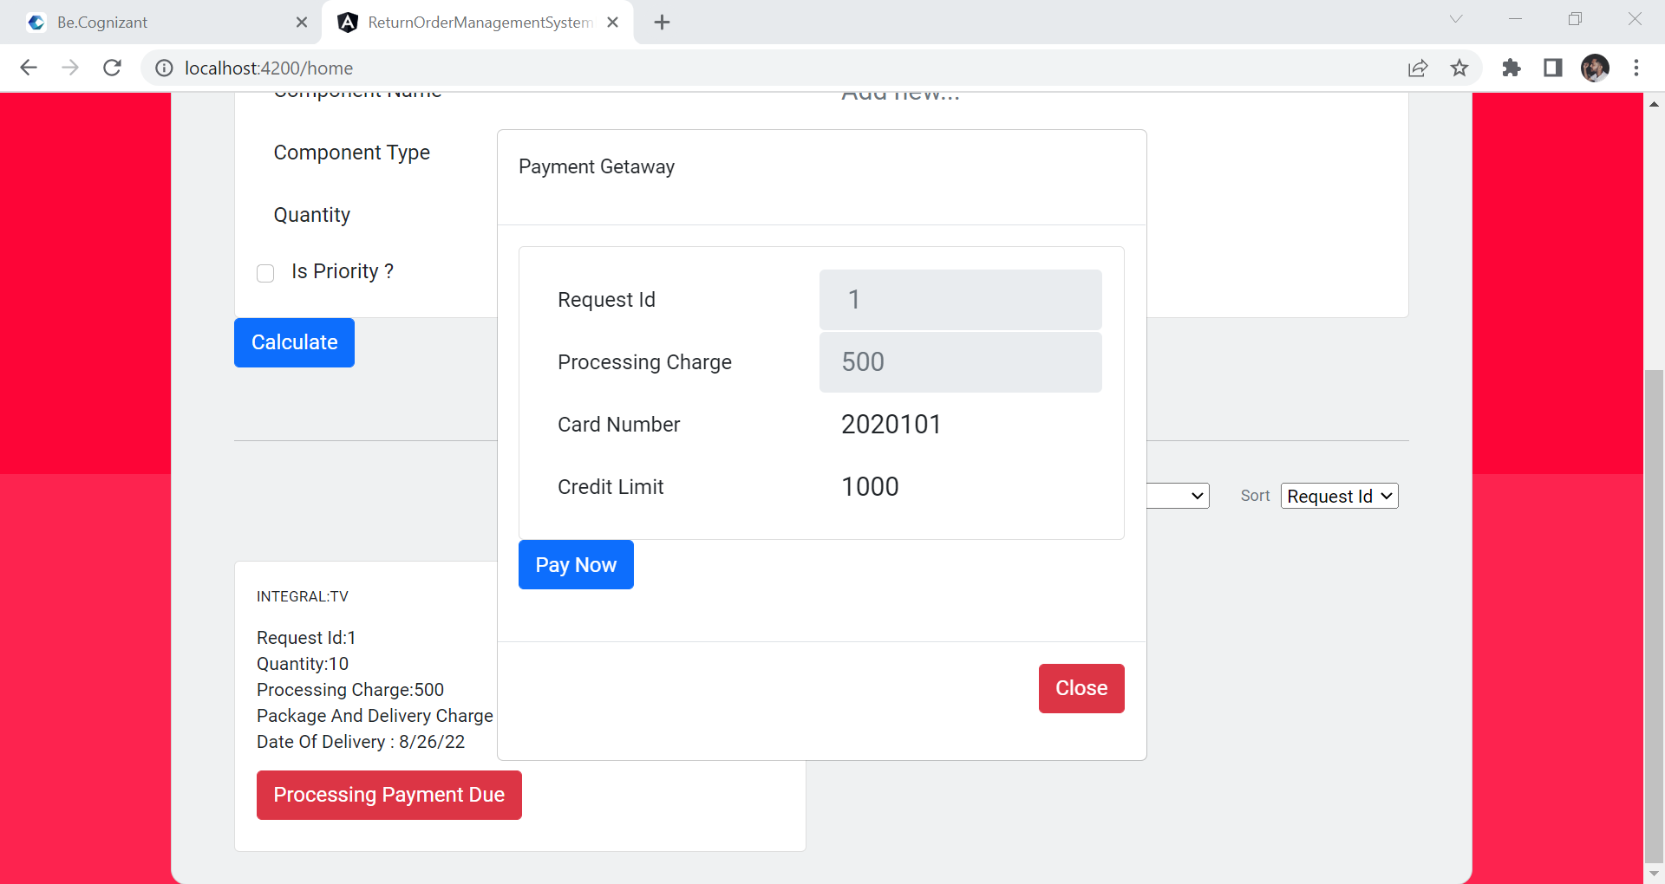Click the INTEGRAL:TV card heading
Screen dimensions: 1665x884
pyautogui.click(x=303, y=596)
